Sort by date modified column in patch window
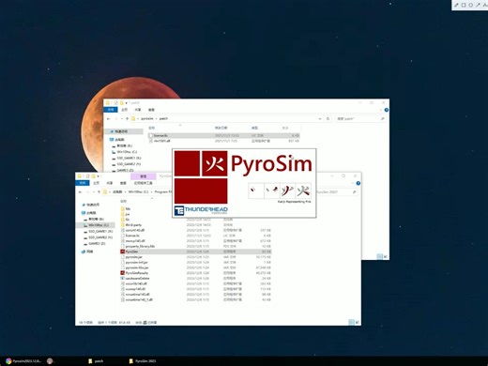 [x=221, y=128]
